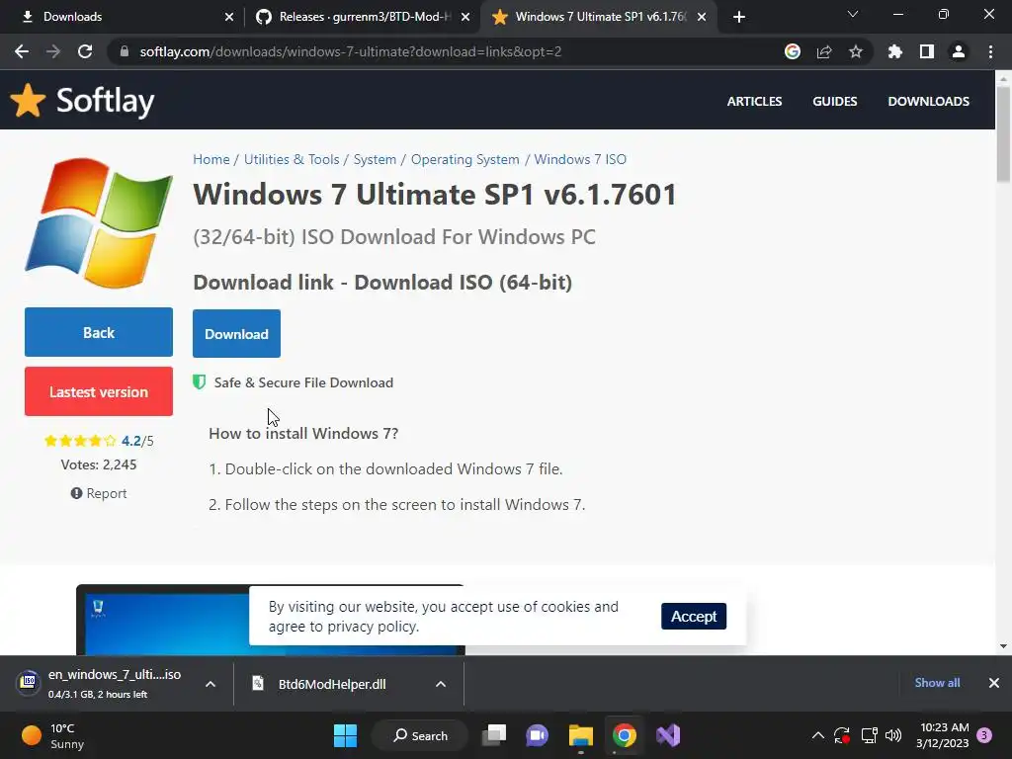Viewport: 1012px width, 759px height.
Task: Toggle the browser side panel icon
Action: pos(927,51)
